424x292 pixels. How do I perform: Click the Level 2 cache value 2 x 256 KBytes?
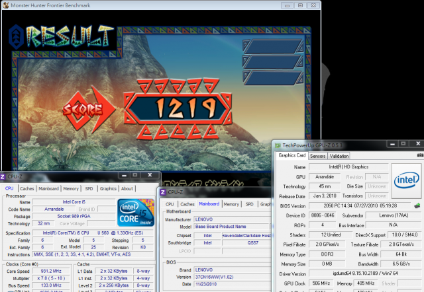[x=113, y=285]
